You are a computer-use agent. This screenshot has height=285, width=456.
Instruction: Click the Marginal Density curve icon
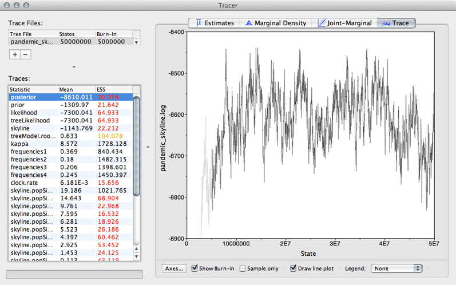[249, 23]
